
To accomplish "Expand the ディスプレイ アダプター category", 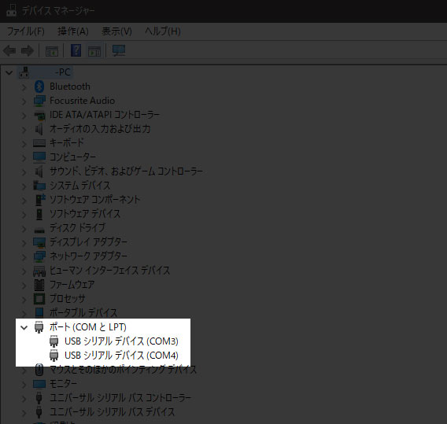I will (24, 243).
